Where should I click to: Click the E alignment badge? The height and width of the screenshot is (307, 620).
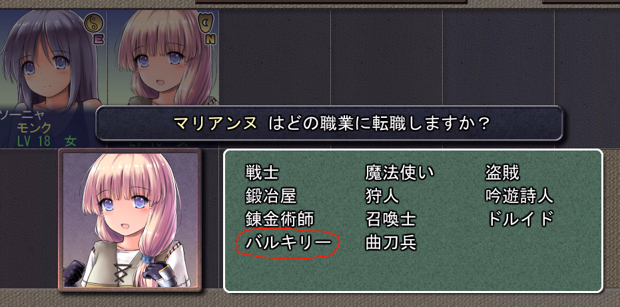point(98,39)
